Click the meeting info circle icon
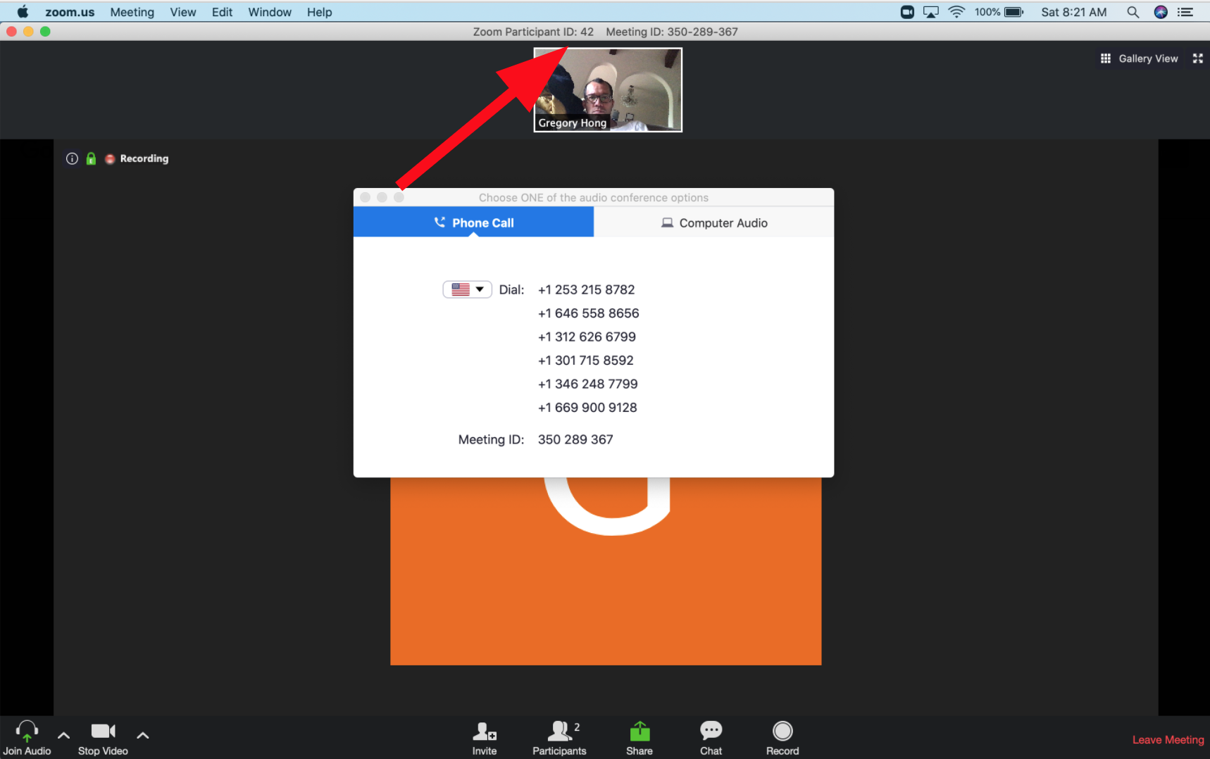 (72, 158)
